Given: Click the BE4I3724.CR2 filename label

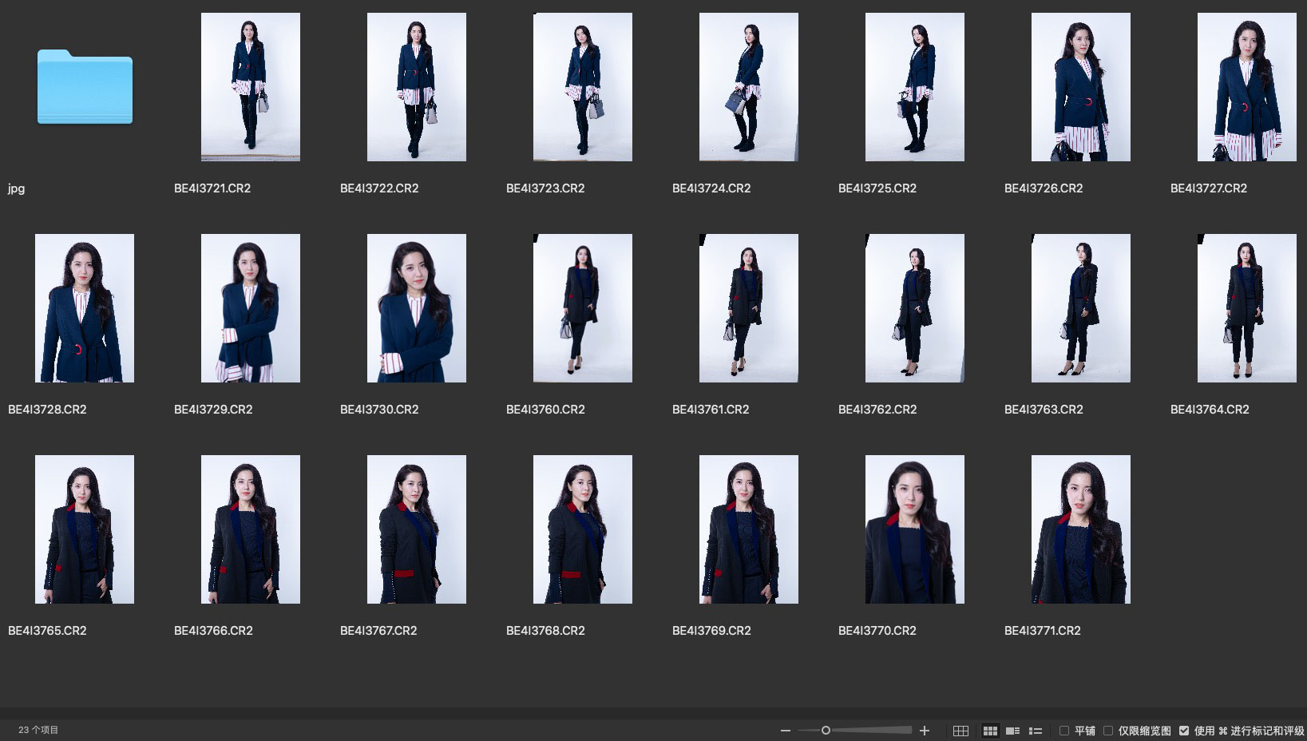Looking at the screenshot, I should pos(711,188).
